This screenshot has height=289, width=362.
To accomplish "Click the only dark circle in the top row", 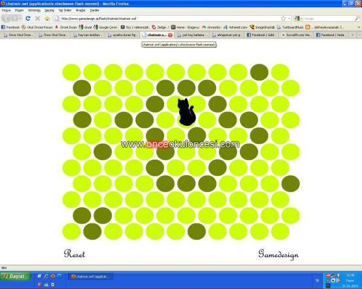I will click(x=259, y=72).
